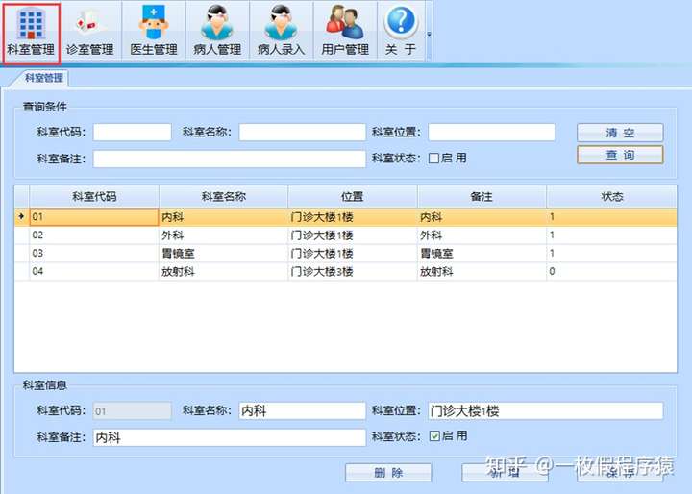Sort by the 科室名称 column header
This screenshot has width=692, height=494.
223,196
